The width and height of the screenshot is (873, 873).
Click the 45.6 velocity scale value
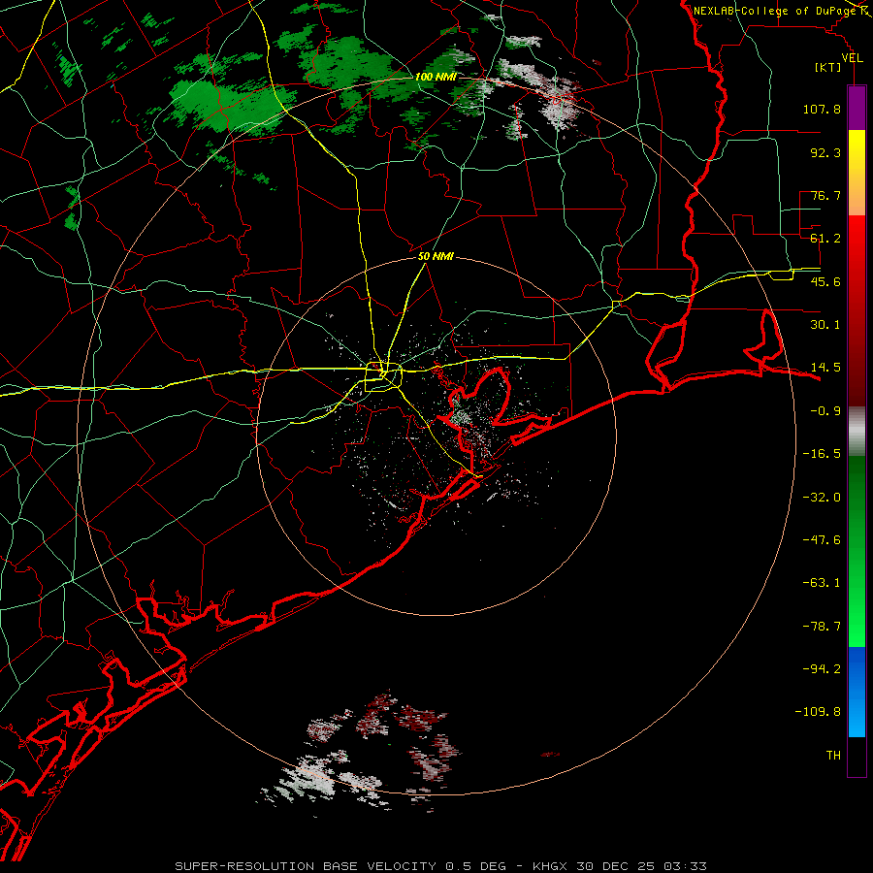click(x=825, y=281)
